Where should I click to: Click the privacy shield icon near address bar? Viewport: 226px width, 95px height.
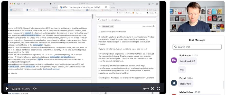[x=51, y=4]
